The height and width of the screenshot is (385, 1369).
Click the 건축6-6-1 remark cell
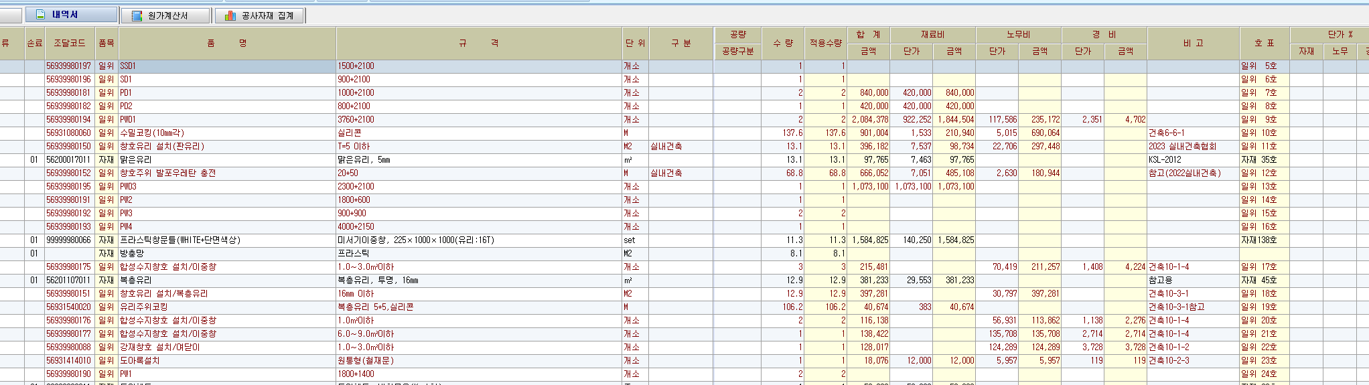[x=1167, y=133]
